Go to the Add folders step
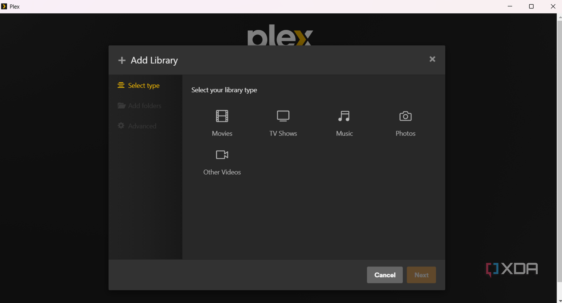The width and height of the screenshot is (562, 303). click(x=139, y=106)
